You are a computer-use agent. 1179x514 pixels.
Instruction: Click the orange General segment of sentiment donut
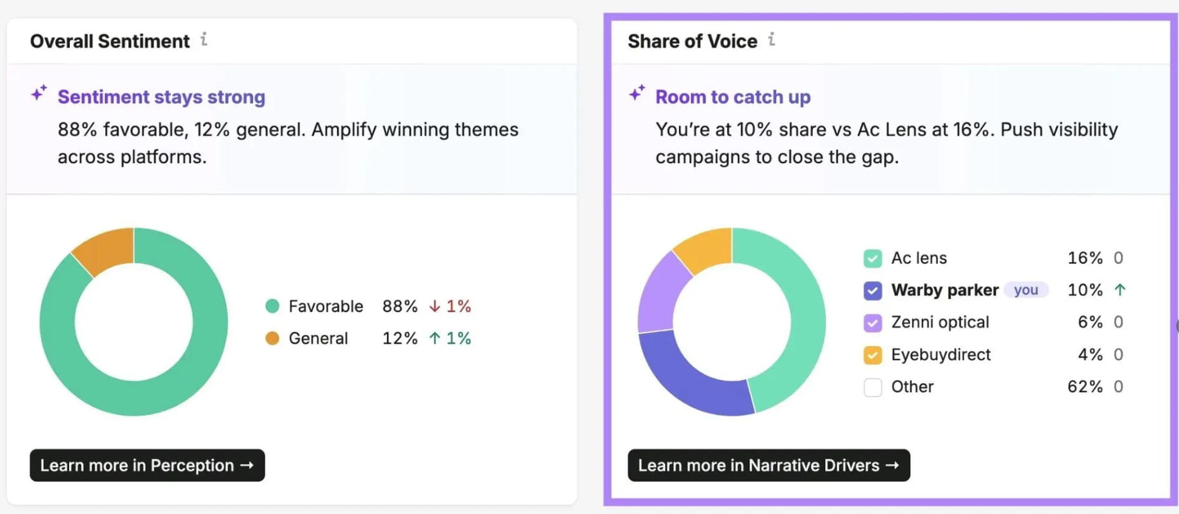click(x=107, y=249)
